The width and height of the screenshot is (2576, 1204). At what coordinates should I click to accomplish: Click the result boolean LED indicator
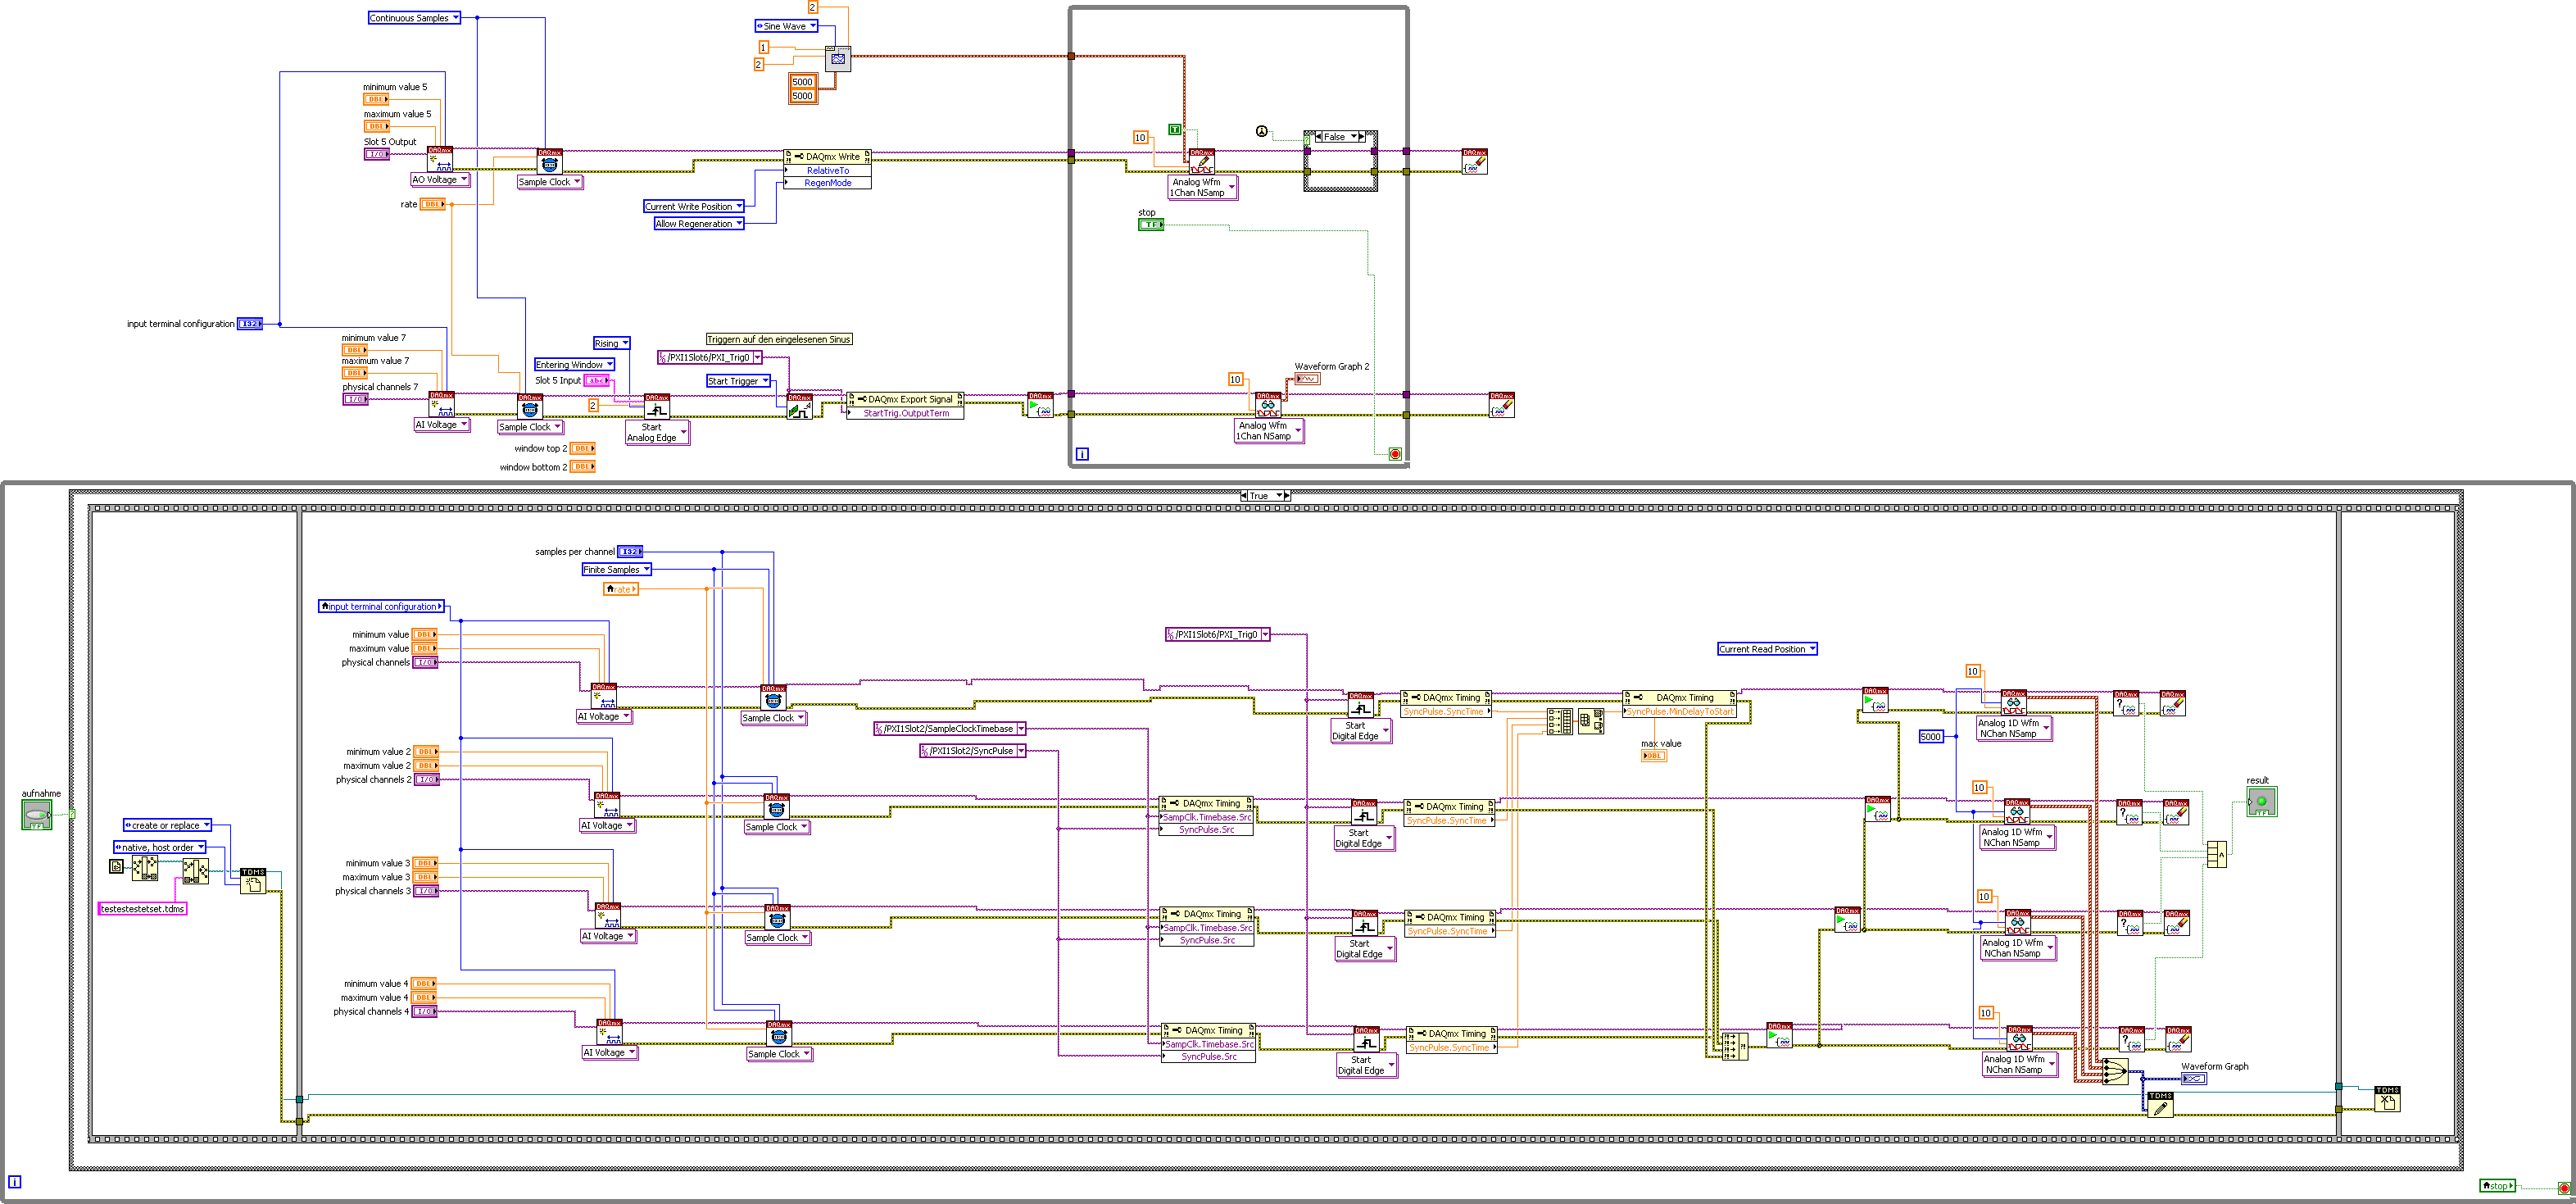tap(2261, 801)
